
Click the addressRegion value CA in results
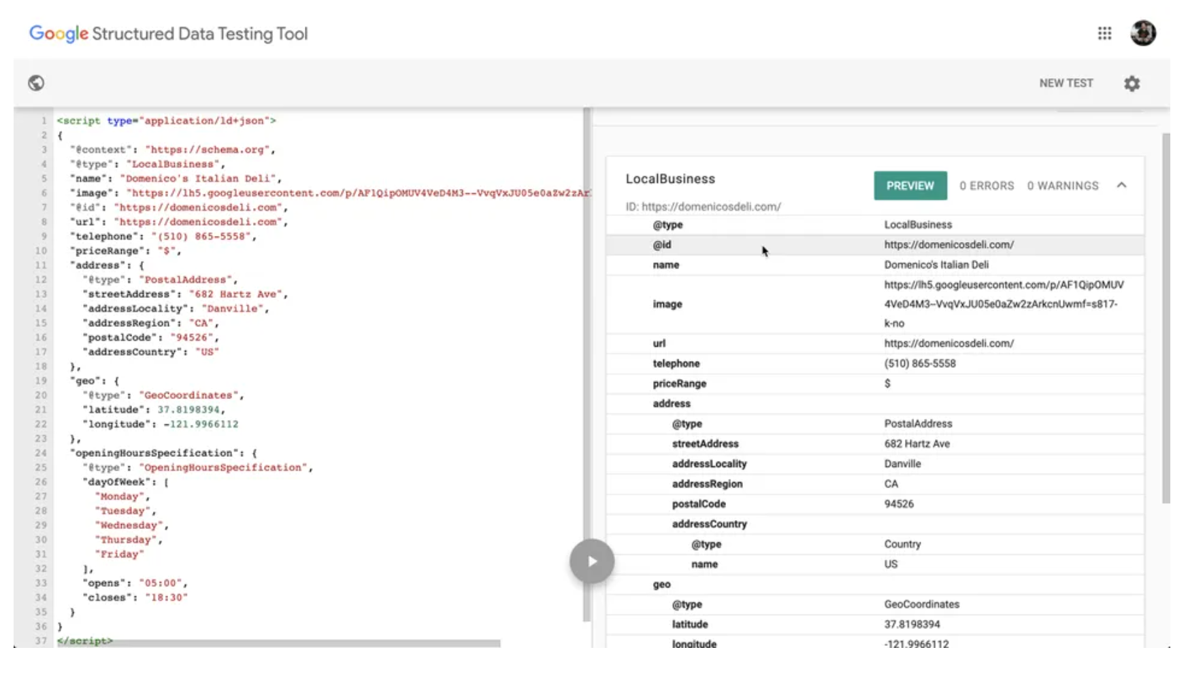pos(891,484)
